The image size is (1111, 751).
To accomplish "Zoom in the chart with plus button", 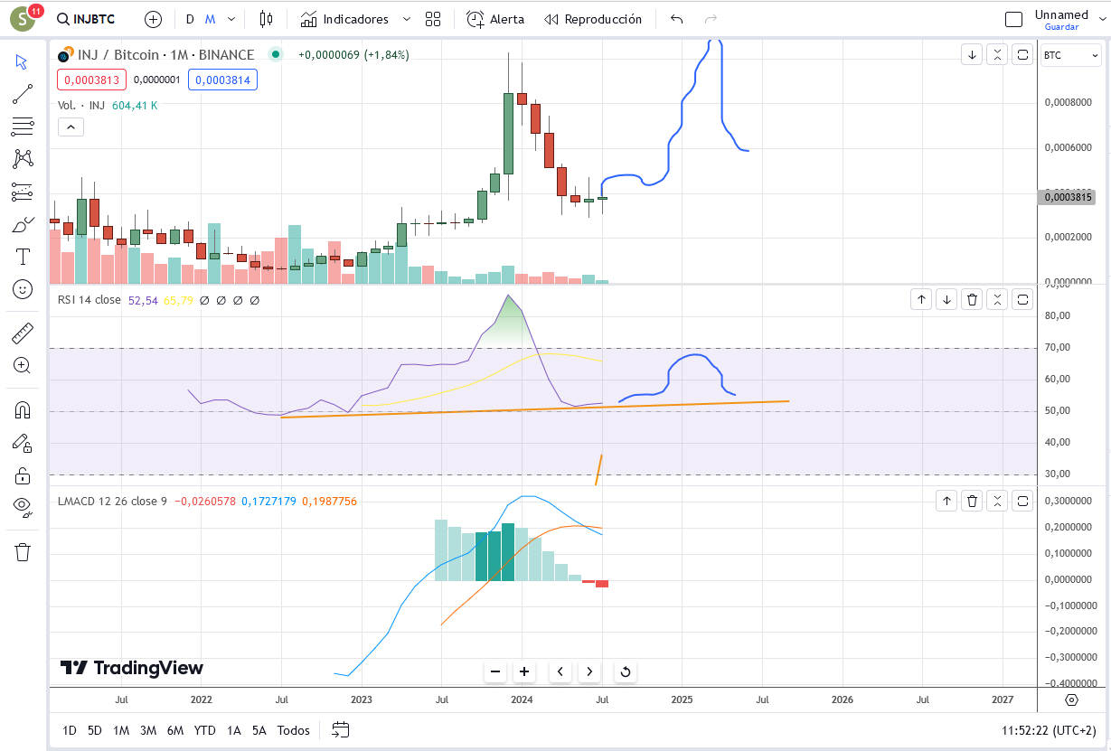I will pyautogui.click(x=524, y=671).
